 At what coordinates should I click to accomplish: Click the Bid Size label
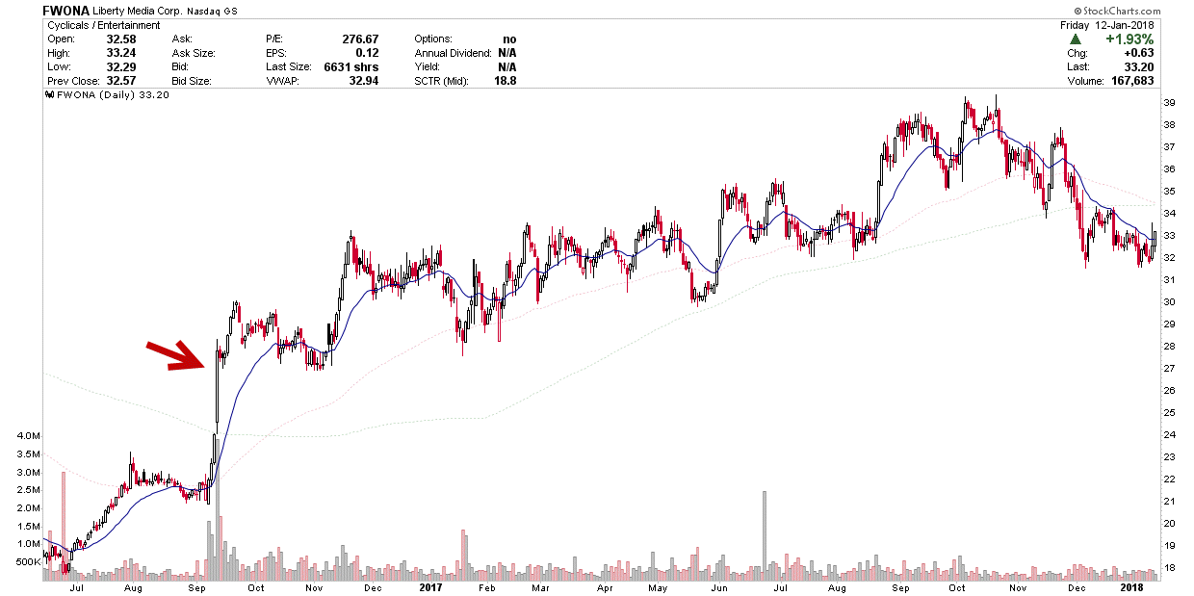click(193, 81)
